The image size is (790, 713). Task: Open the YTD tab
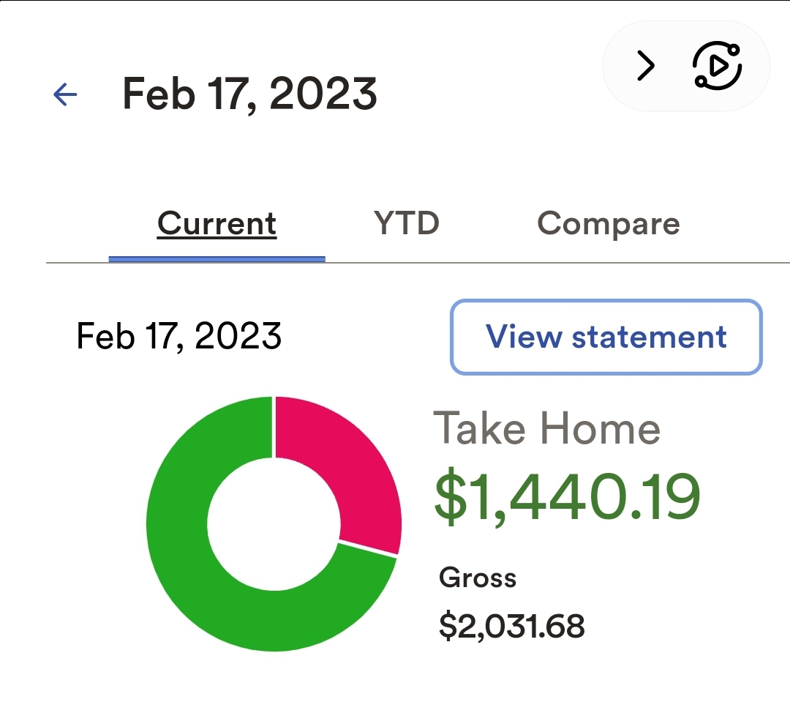407,223
